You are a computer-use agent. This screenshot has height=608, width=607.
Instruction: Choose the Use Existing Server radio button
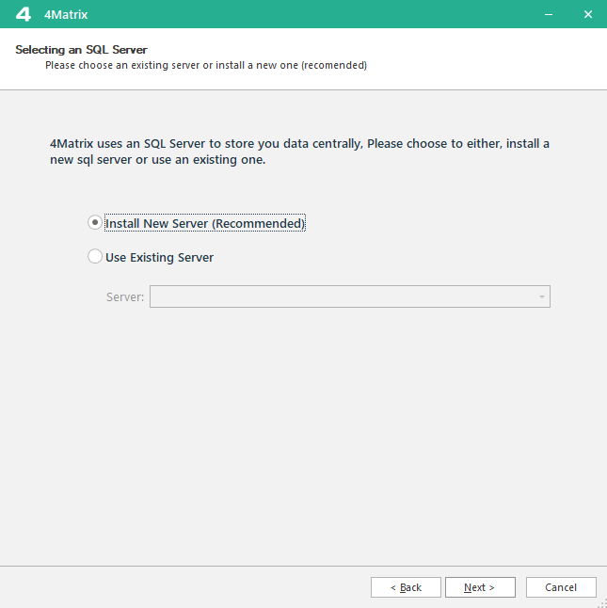[x=94, y=257]
